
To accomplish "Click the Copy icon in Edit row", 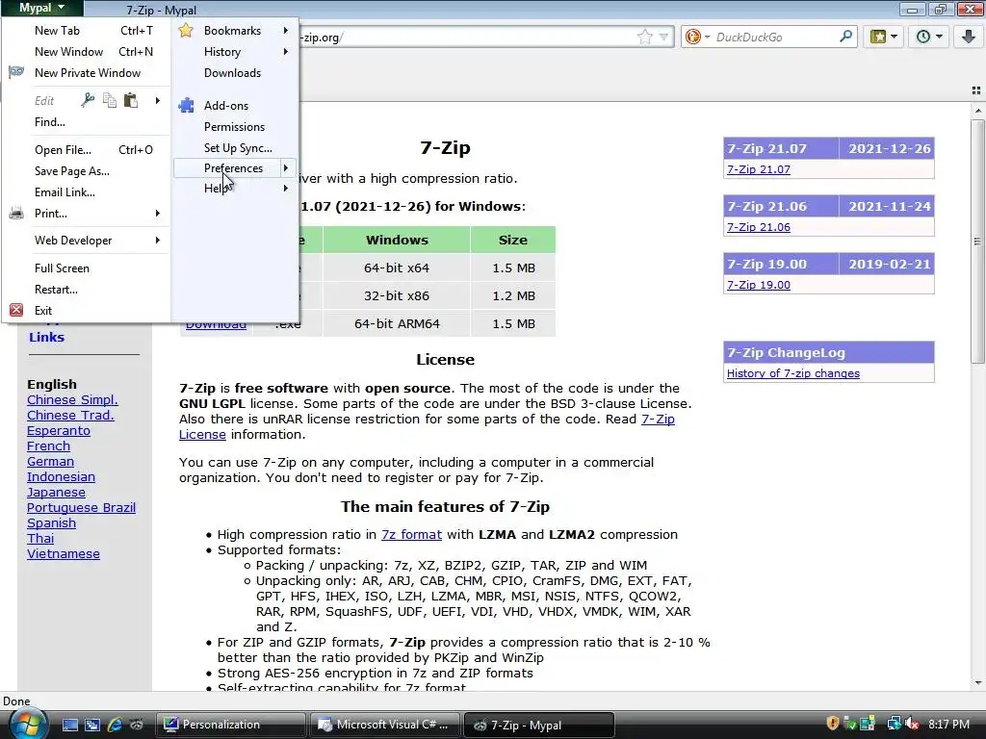I will pos(110,100).
